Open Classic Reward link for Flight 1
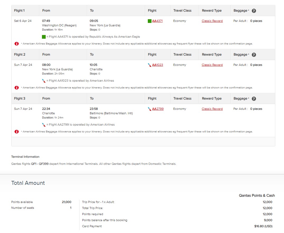The width and height of the screenshot is (284, 233). pos(212,21)
